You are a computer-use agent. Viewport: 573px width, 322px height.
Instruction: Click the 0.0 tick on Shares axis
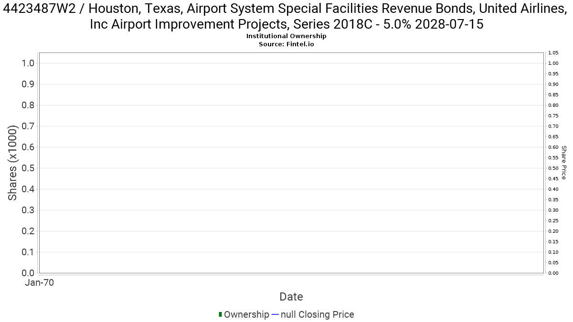28,273
